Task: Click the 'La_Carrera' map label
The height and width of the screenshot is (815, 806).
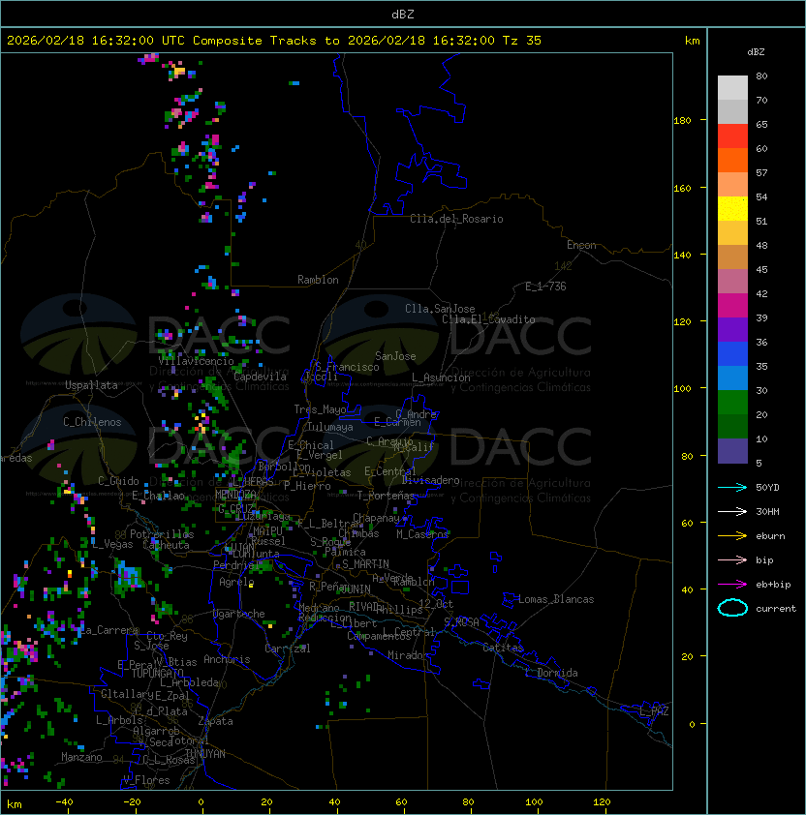Action: [x=108, y=630]
